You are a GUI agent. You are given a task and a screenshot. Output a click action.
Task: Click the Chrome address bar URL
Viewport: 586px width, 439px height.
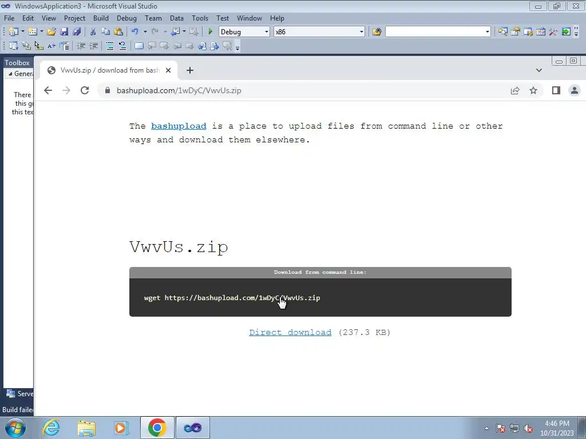pyautogui.click(x=179, y=90)
